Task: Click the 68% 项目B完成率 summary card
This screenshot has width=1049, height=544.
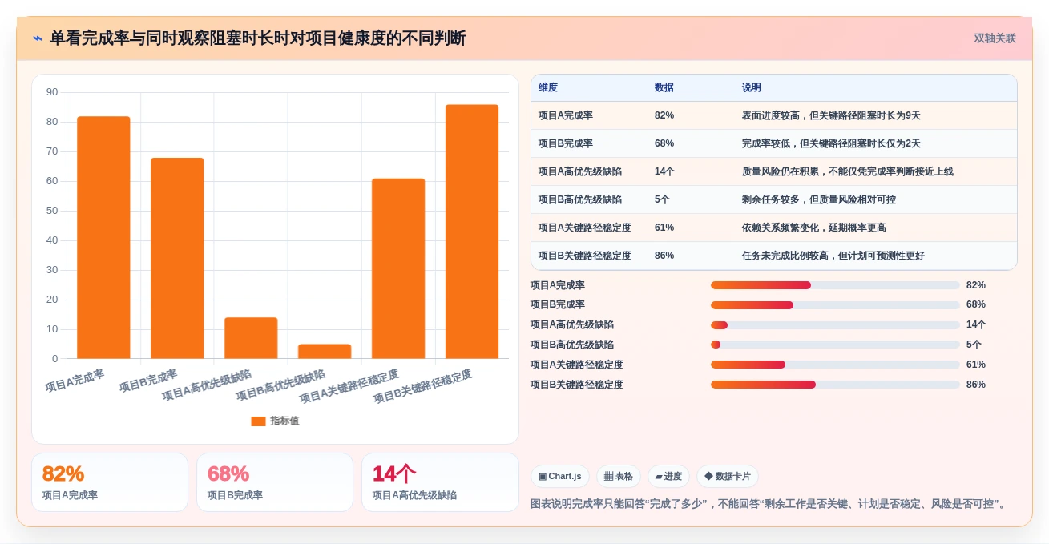Action: point(275,482)
